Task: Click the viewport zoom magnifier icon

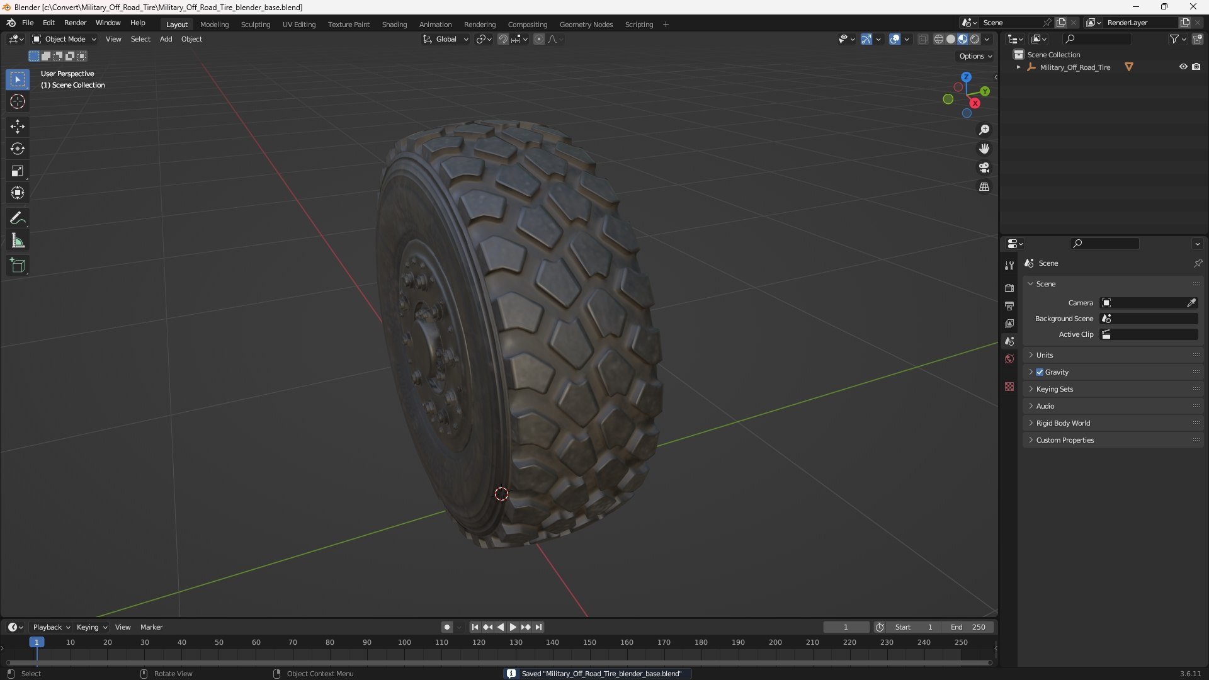Action: tap(984, 130)
